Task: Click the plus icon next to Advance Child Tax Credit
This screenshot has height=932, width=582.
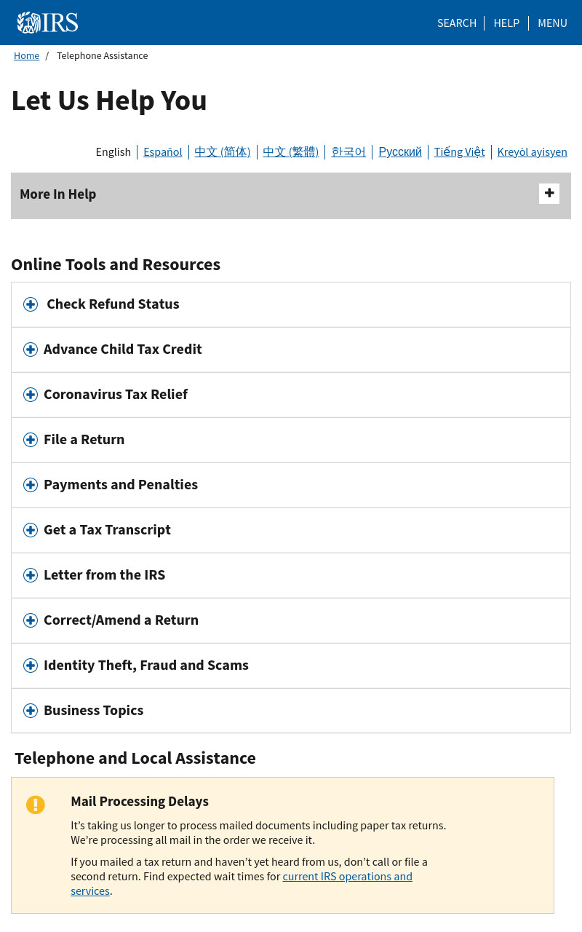Action: point(31,349)
